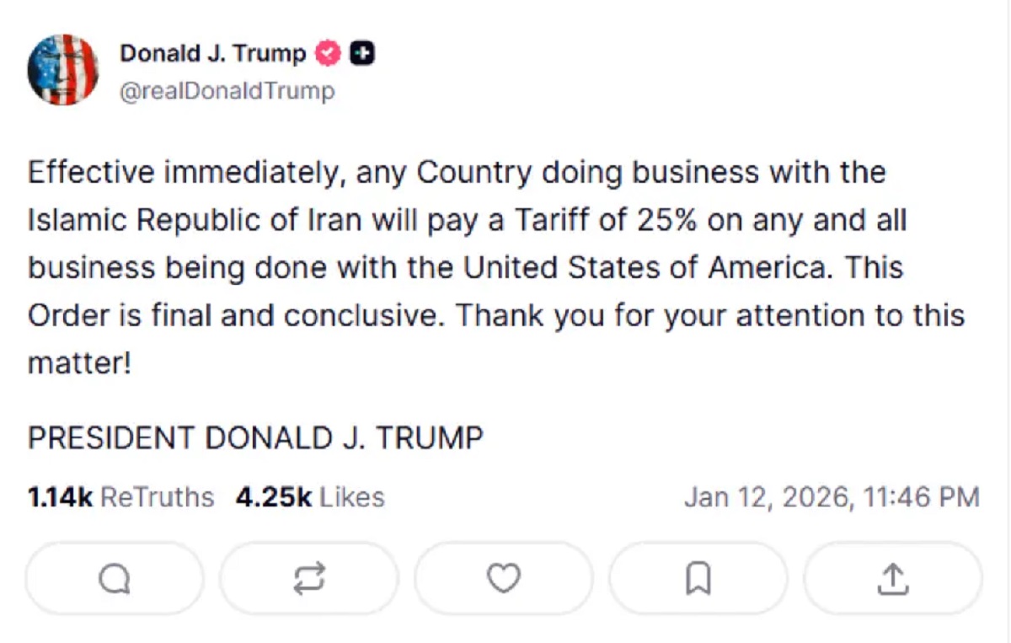
Task: Click the red verified badge
Action: pyautogui.click(x=327, y=53)
